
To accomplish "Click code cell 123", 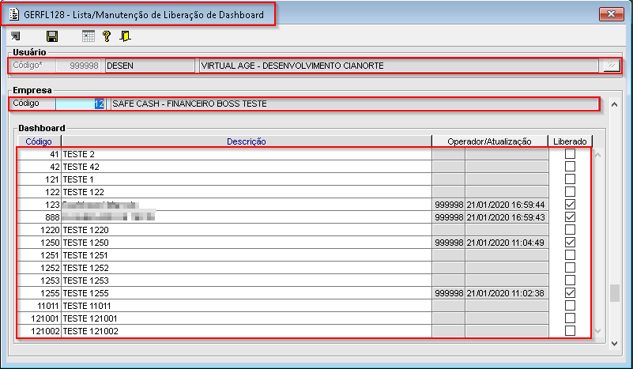I will pos(40,205).
